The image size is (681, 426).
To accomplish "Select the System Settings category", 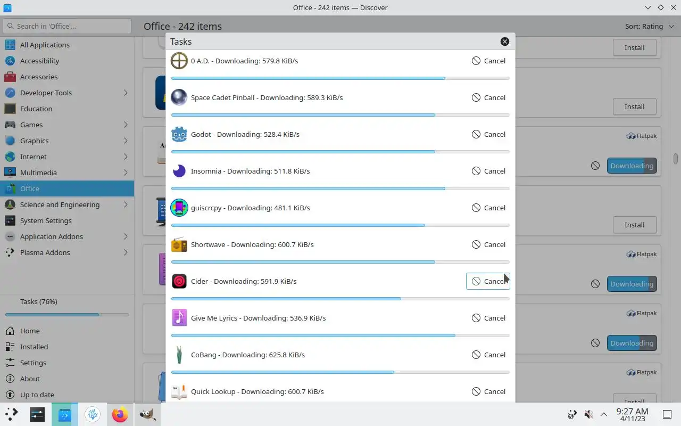I will (x=67, y=220).
